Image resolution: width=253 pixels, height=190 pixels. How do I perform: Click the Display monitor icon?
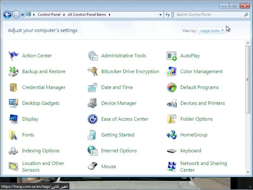(13, 119)
